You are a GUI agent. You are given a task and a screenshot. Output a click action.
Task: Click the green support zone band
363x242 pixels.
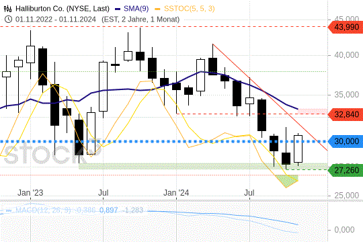(203, 166)
